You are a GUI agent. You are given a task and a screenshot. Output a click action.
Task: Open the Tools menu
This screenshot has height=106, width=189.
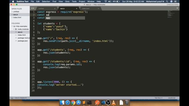74,1
